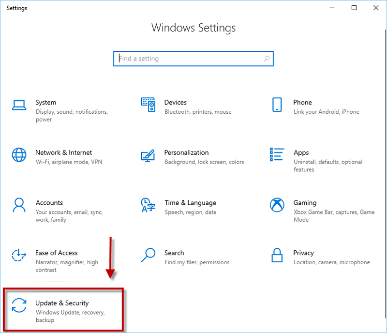
Task: Click 'Speech, region, date' text
Action: click(x=190, y=212)
